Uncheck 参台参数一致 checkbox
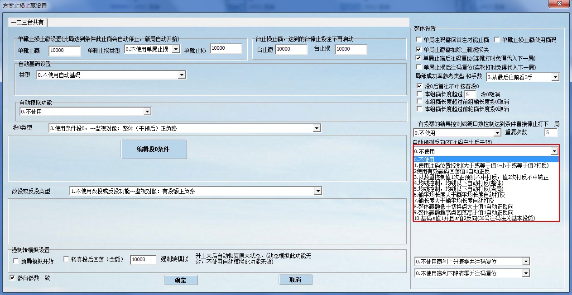572x295 pixels. click(12, 277)
